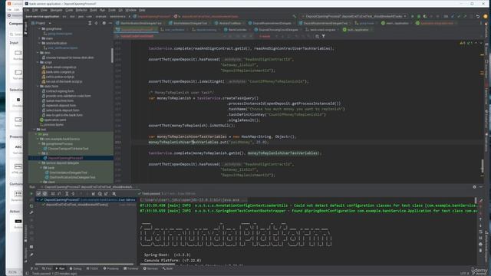Viewport: 491px width, 276px height.
Task: Click the filter funnel icon in find bar
Action: 324,36
